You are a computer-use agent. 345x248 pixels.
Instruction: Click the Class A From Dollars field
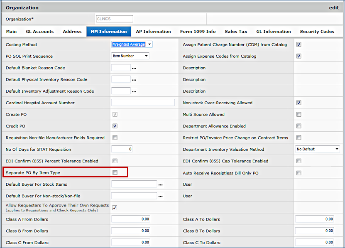130,219
